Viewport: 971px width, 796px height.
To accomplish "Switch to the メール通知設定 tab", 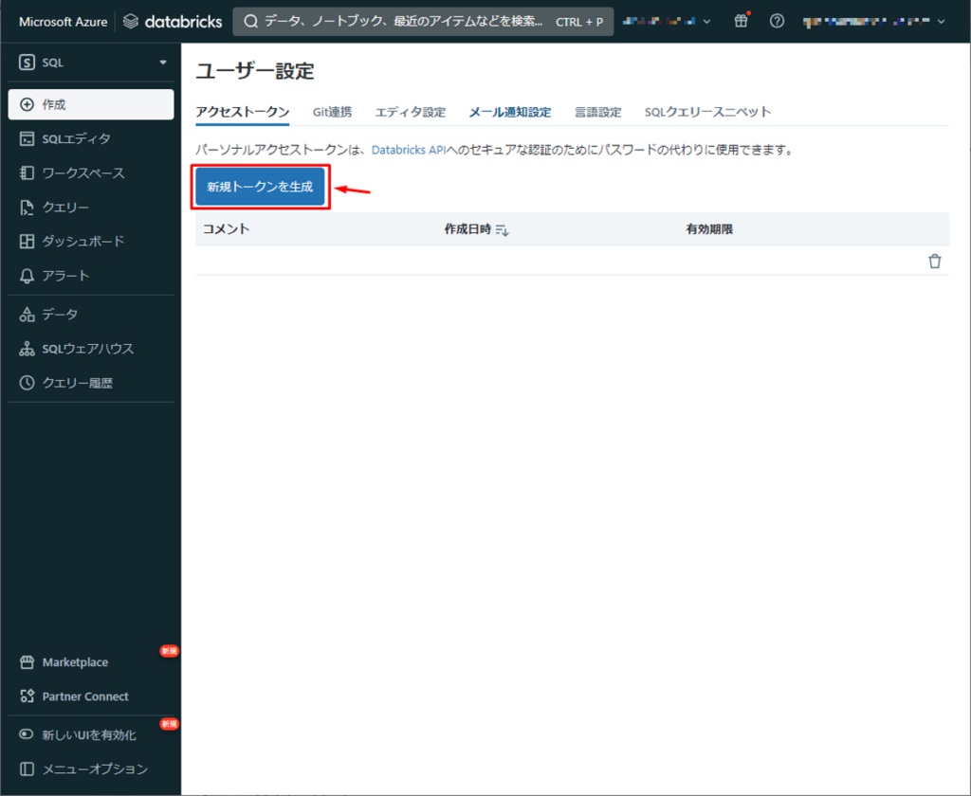I will [509, 112].
